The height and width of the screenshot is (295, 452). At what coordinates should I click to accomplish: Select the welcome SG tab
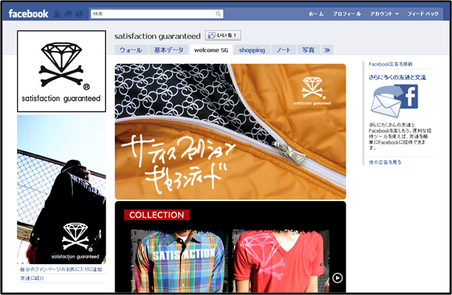[211, 50]
